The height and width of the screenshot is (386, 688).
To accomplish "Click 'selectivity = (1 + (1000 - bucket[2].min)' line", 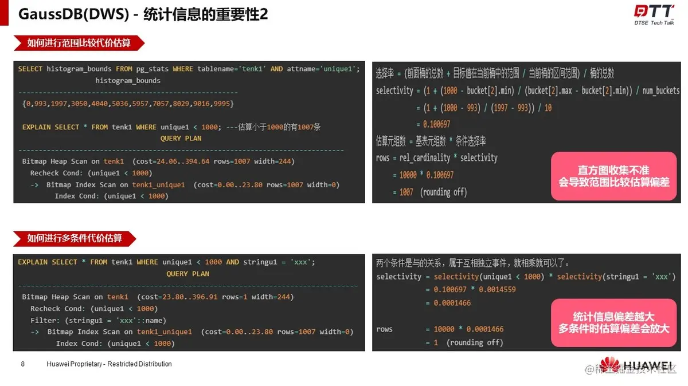I will (527, 90).
